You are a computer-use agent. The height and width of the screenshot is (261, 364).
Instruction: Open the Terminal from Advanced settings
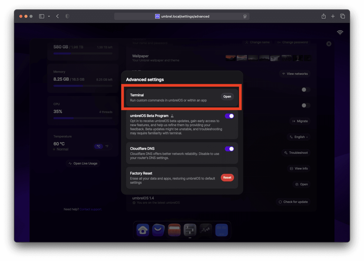(x=227, y=97)
